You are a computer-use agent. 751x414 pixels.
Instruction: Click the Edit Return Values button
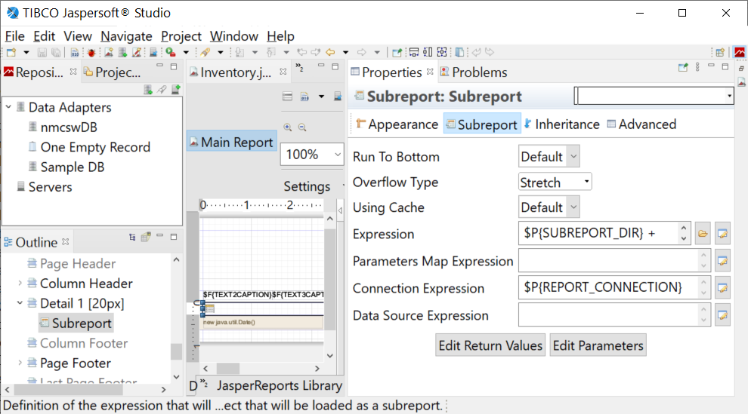tap(491, 345)
